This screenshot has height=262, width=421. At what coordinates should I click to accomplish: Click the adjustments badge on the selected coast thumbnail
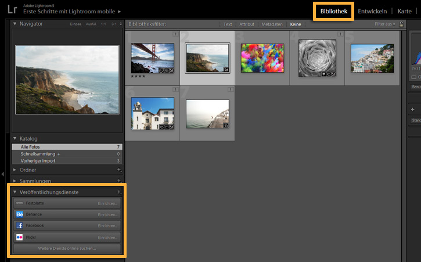pos(226,70)
